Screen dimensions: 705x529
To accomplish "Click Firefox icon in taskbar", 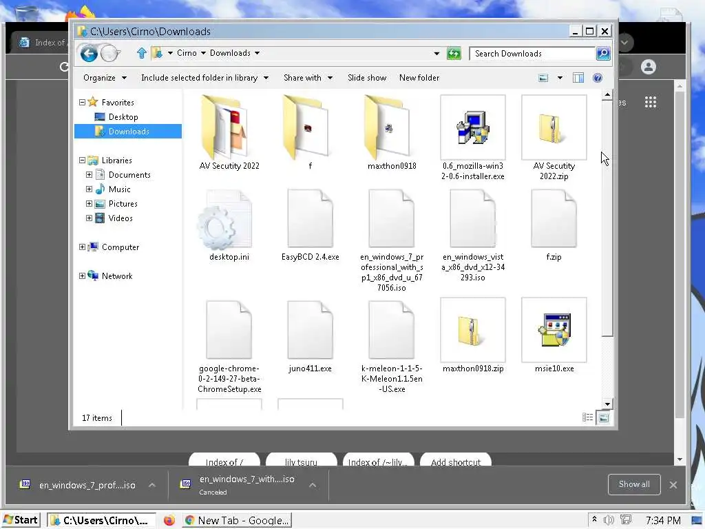I will tap(169, 521).
